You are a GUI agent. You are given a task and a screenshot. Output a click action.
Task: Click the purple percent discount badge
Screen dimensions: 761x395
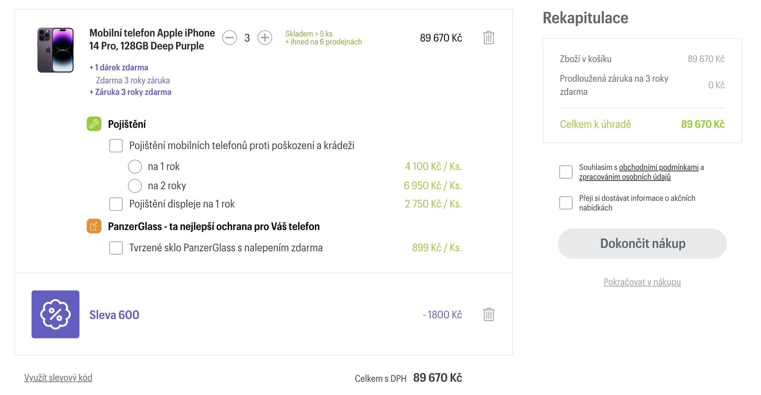55,314
